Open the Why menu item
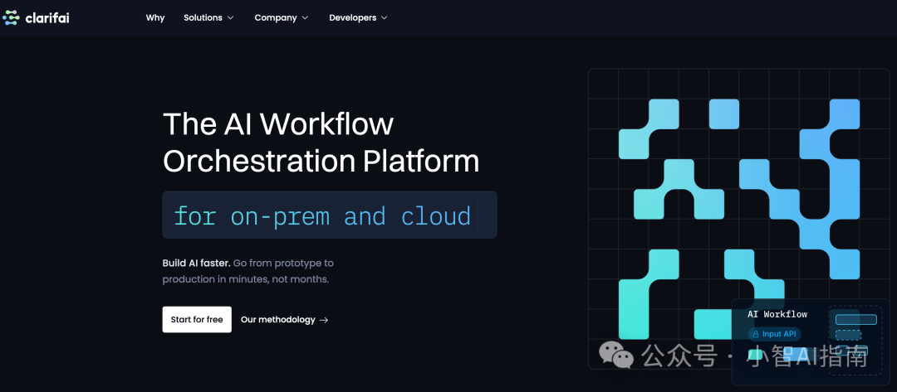The image size is (897, 392). 155,17
